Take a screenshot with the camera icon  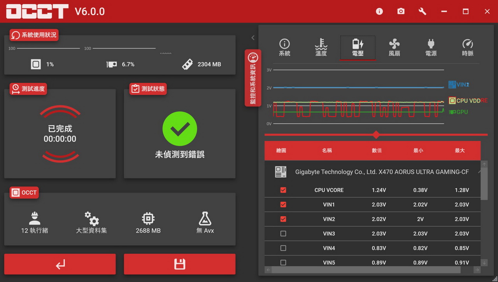pyautogui.click(x=401, y=11)
